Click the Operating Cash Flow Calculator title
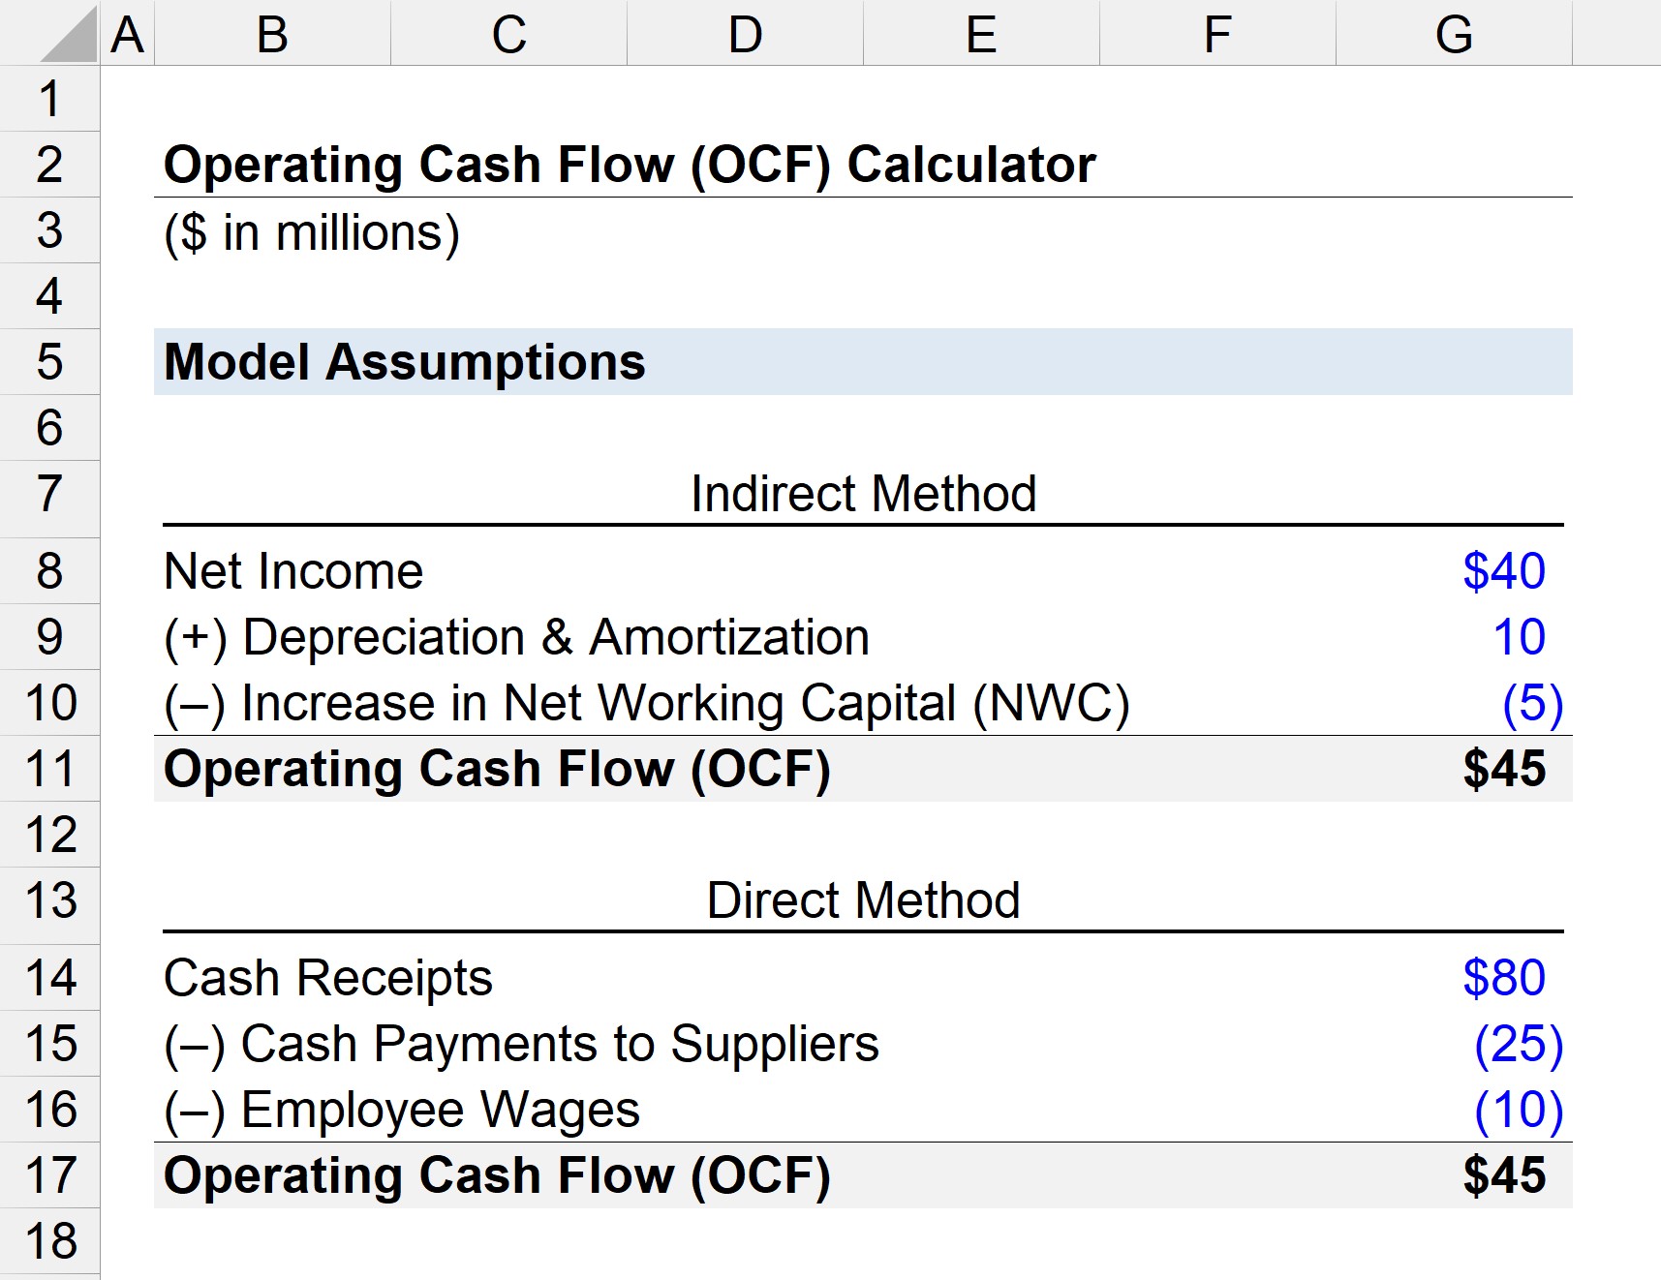The width and height of the screenshot is (1661, 1280). pyautogui.click(x=630, y=165)
